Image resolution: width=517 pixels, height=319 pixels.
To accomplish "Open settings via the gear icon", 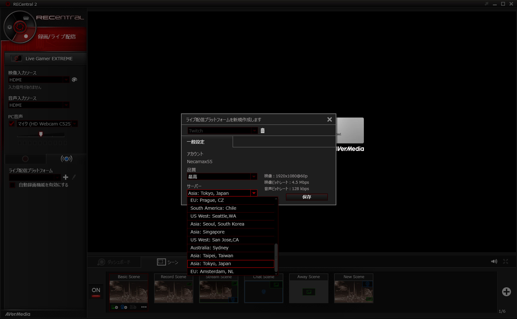I will (x=10, y=27).
